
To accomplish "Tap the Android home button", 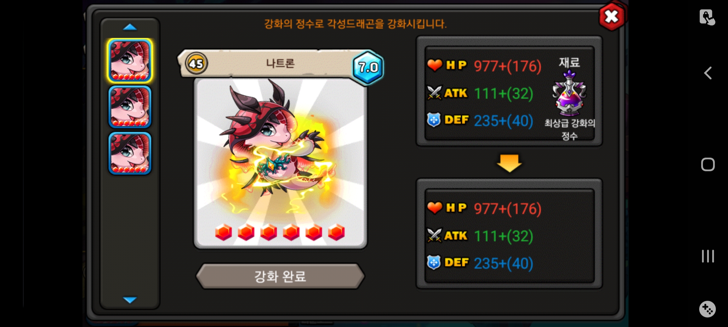I will (x=708, y=164).
